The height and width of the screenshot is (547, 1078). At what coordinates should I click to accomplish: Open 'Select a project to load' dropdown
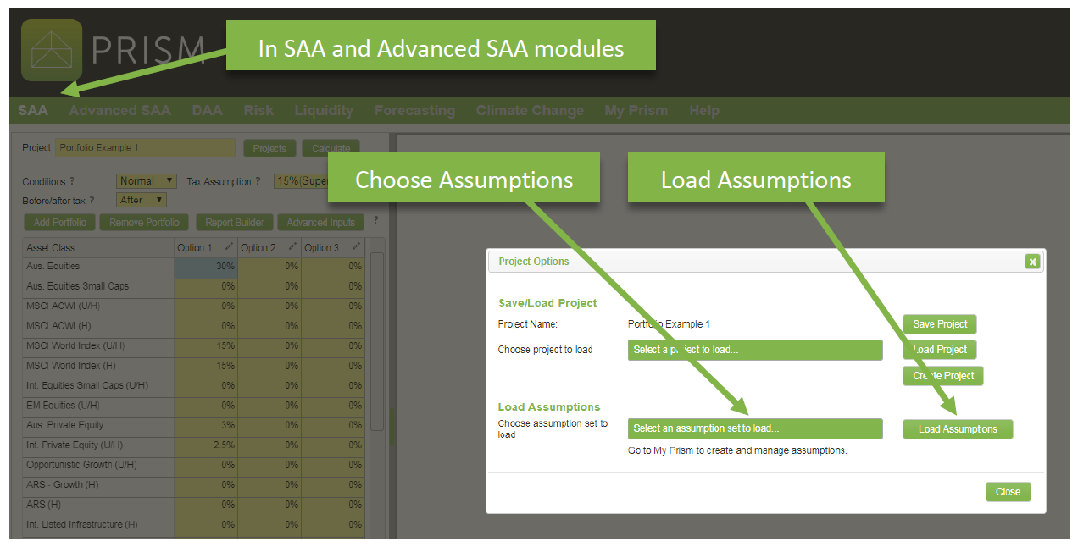point(755,350)
